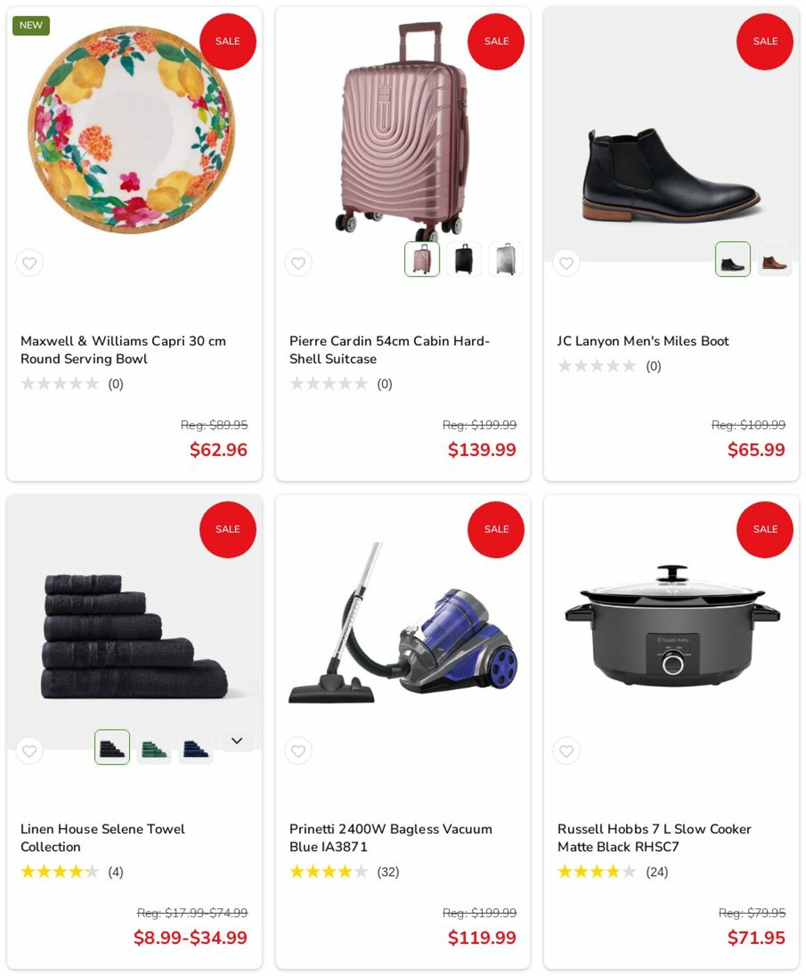Open Russell Hobbs 7 L Slow Cooker link
Viewport: 806px width, 976px height.
tap(654, 837)
